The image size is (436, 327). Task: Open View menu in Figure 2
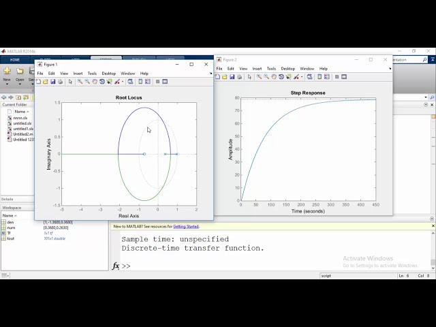pyautogui.click(x=243, y=69)
